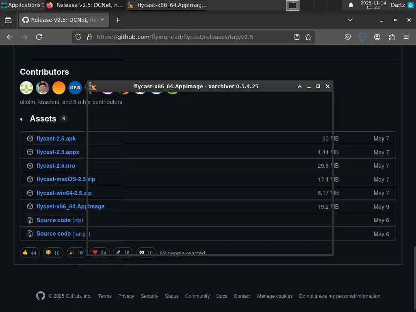416x312 pixels.
Task: Click the Contributors heading
Action: 44,72
